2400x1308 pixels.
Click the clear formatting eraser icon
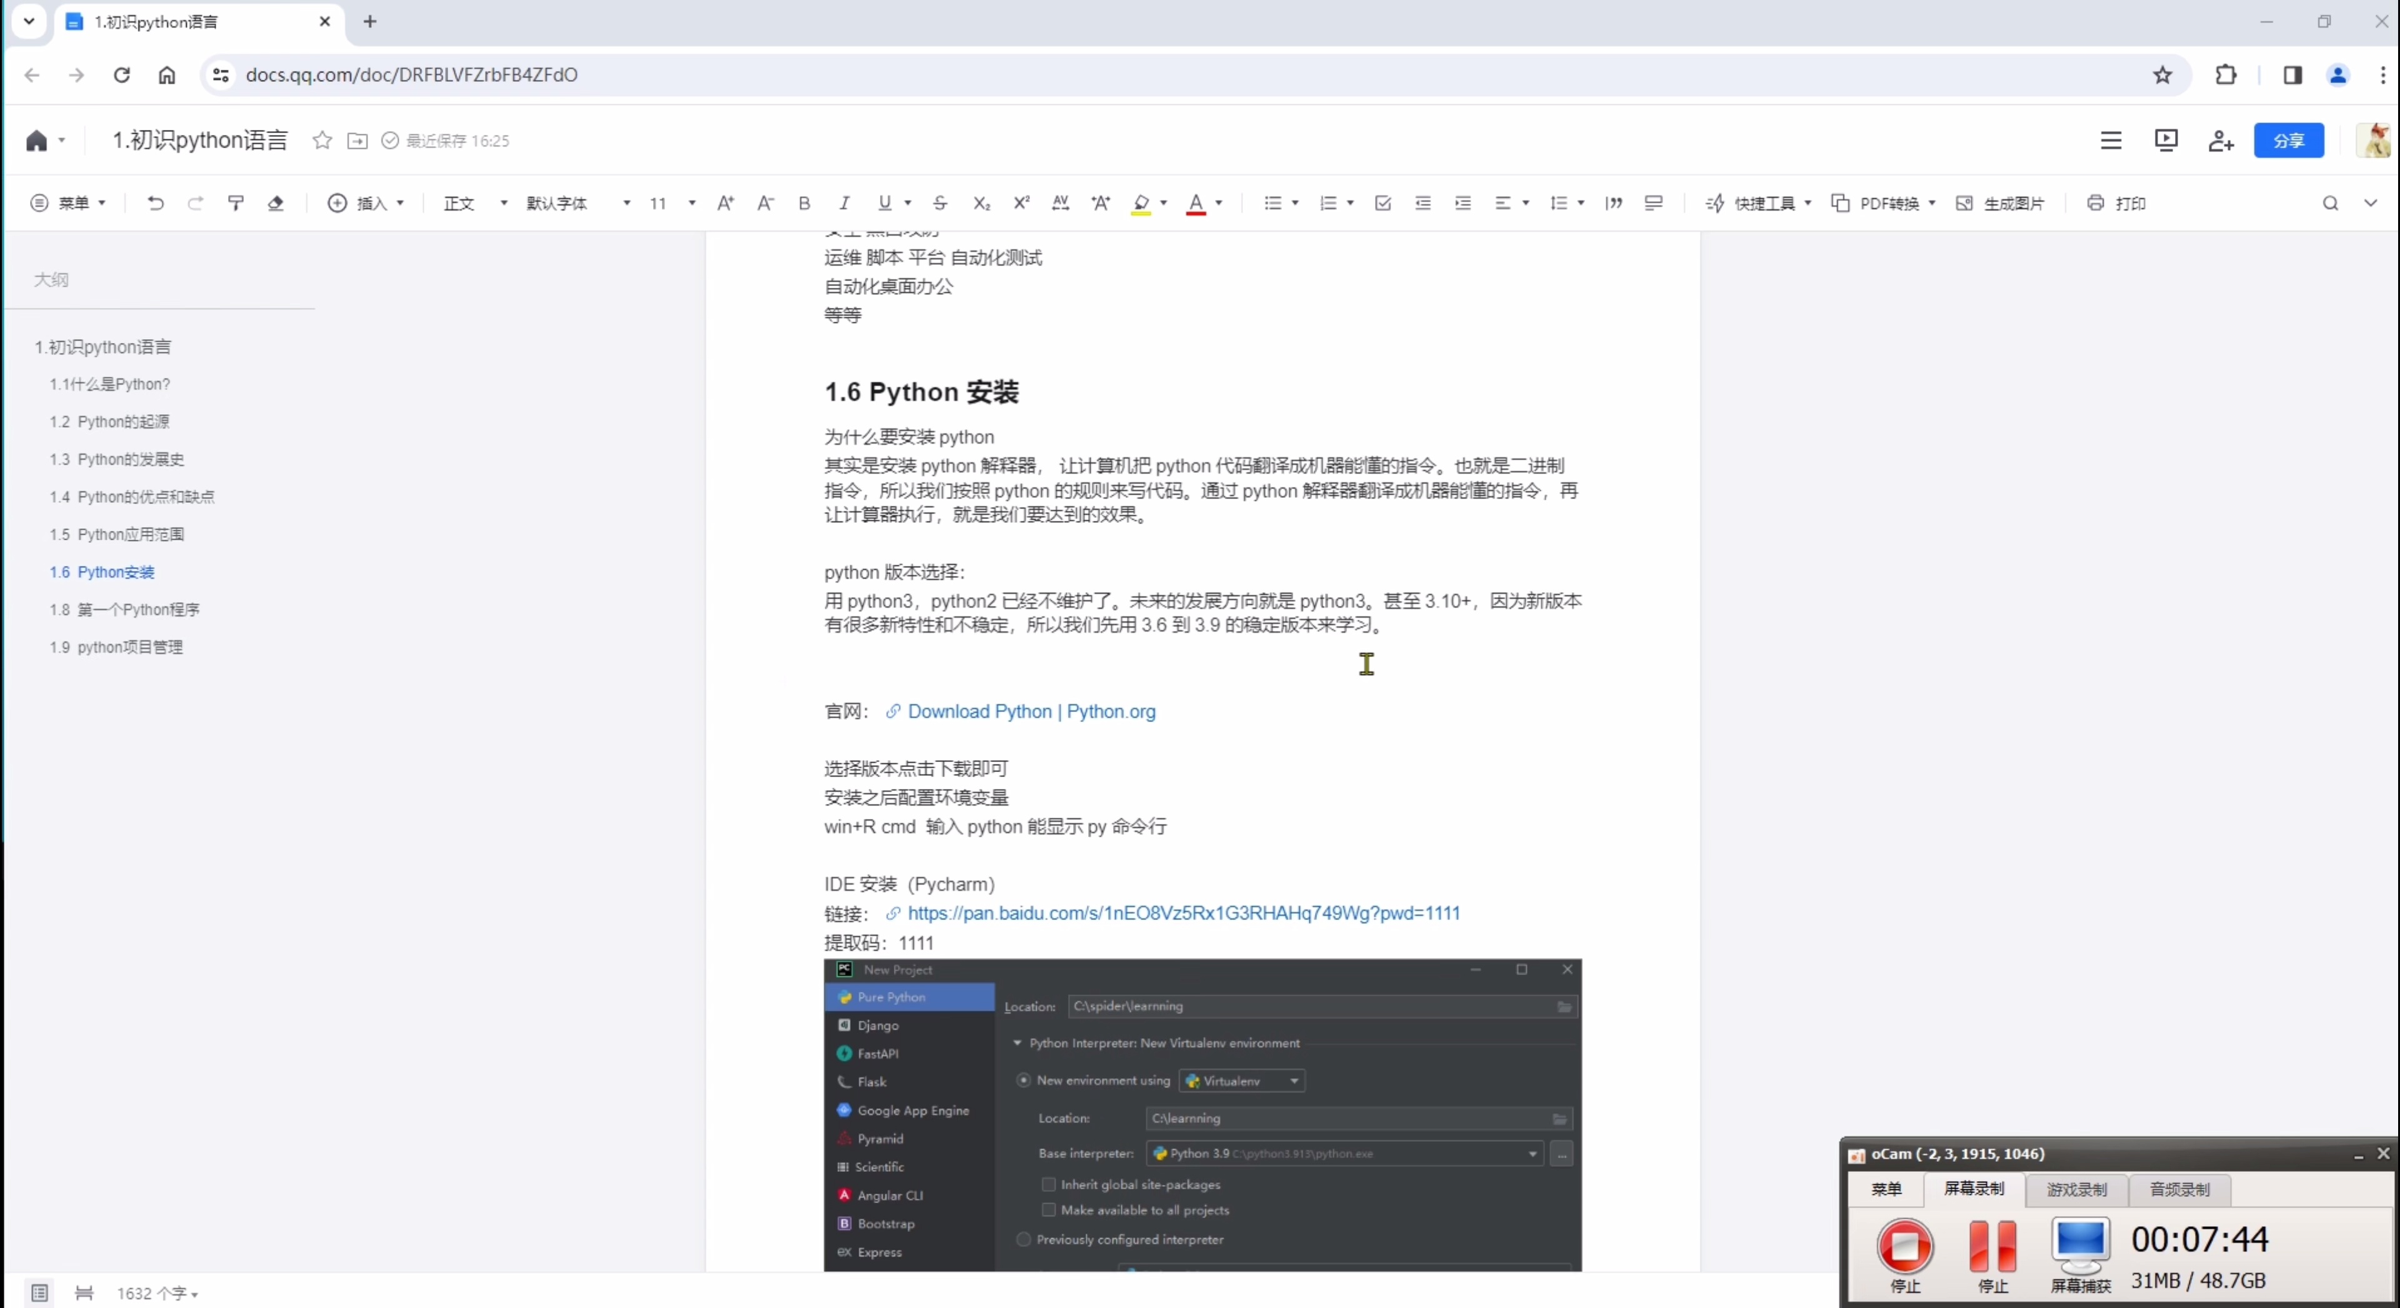click(x=276, y=203)
